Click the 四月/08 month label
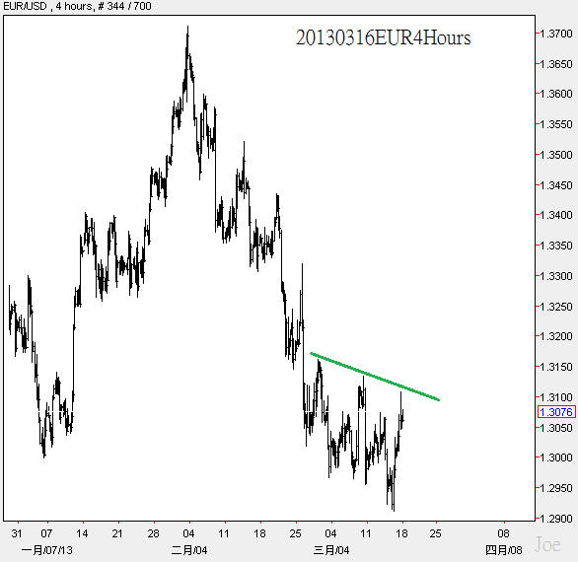Viewport: 578px width, 562px height. tap(504, 550)
